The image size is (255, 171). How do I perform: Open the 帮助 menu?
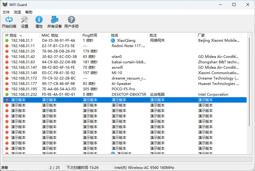(29, 12)
